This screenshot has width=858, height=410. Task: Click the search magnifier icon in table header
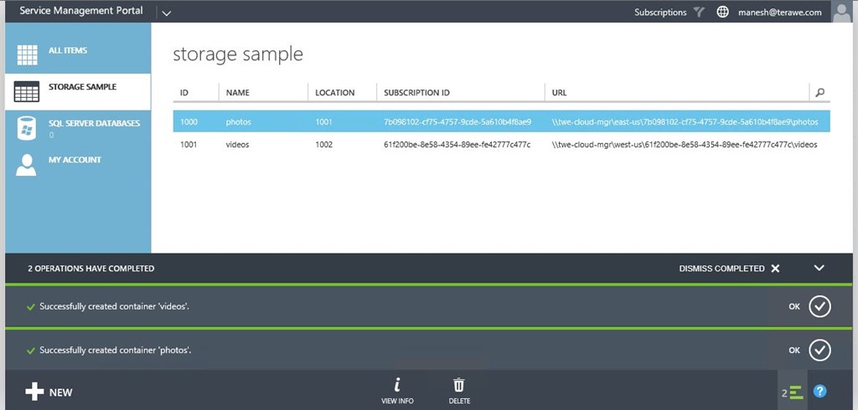[x=819, y=93]
